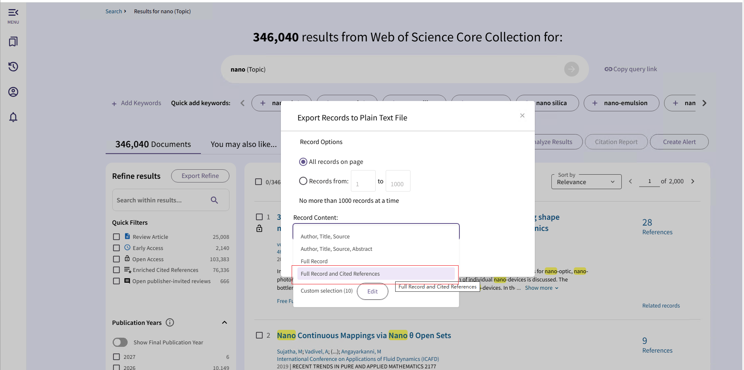Open user profile icon in sidebar
The width and height of the screenshot is (744, 370).
(x=13, y=92)
